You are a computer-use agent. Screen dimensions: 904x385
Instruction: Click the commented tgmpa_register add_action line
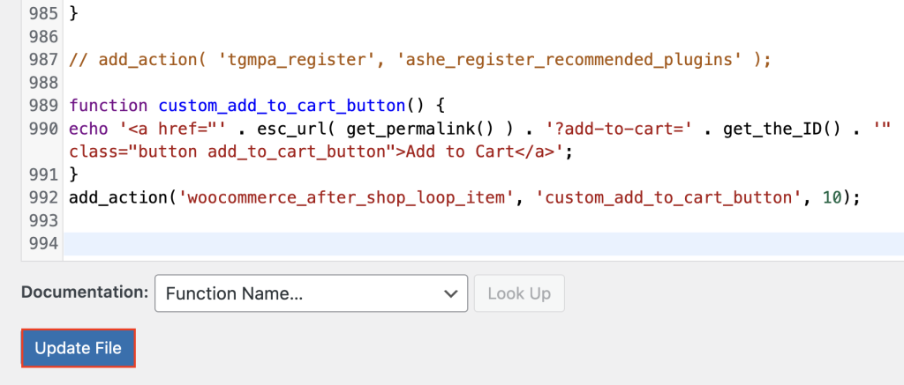tap(420, 60)
